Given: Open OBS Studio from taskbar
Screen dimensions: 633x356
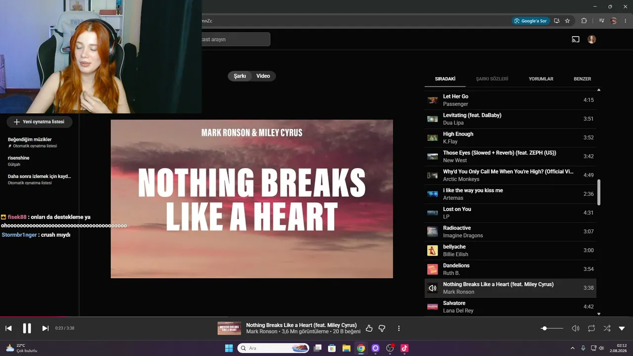Looking at the screenshot, I should (x=390, y=348).
